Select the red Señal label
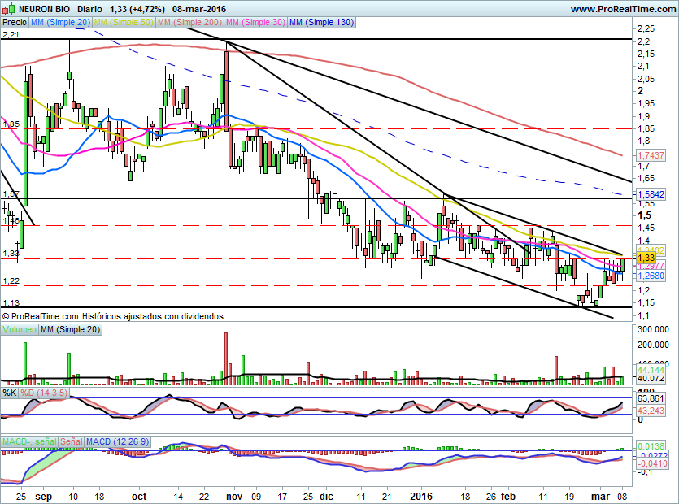This screenshot has height=504, width=679. [72, 441]
